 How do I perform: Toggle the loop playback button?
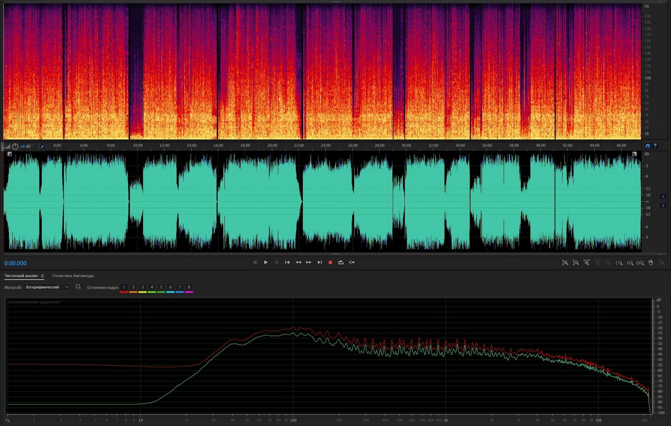click(341, 263)
